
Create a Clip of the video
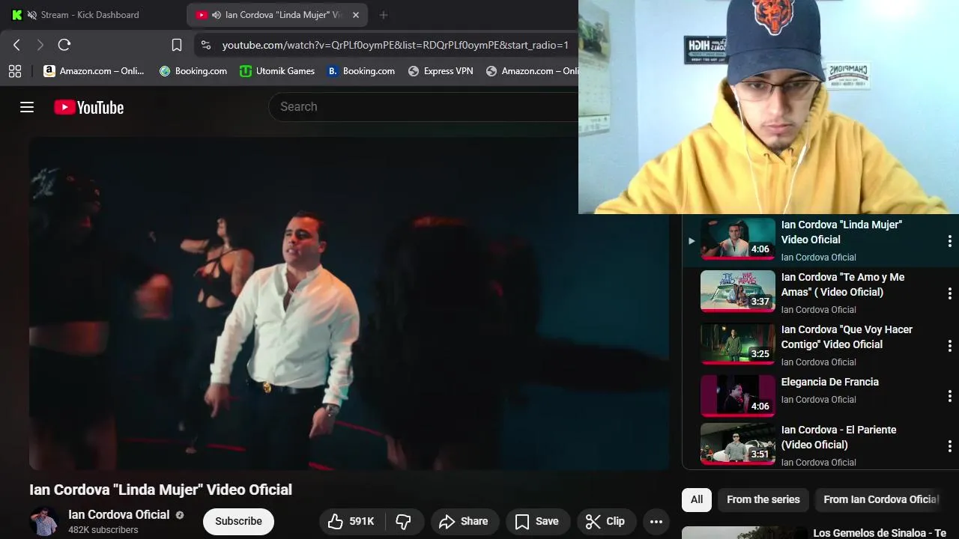pos(605,522)
